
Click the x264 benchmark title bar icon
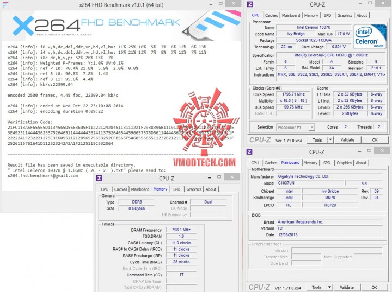pos(5,4)
